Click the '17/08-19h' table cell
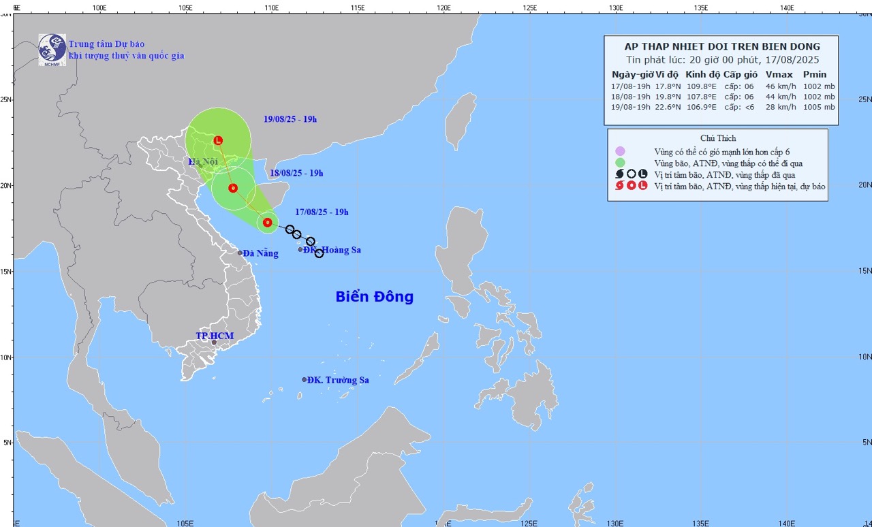 point(631,86)
